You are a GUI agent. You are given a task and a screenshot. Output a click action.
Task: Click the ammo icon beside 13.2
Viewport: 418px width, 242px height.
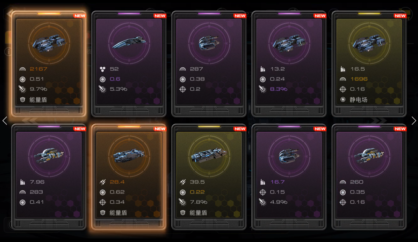click(x=263, y=69)
